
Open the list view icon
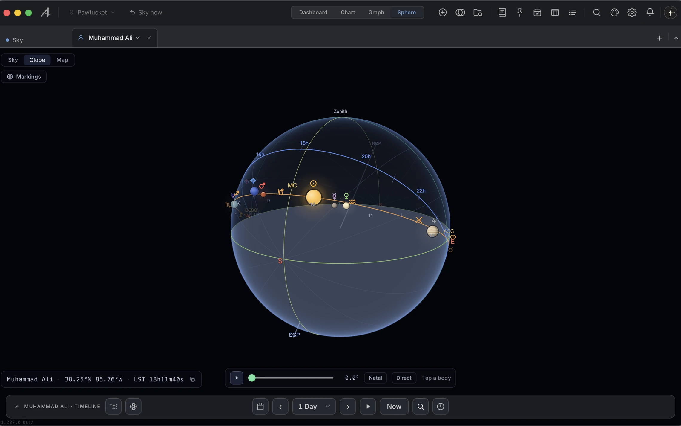click(x=572, y=12)
